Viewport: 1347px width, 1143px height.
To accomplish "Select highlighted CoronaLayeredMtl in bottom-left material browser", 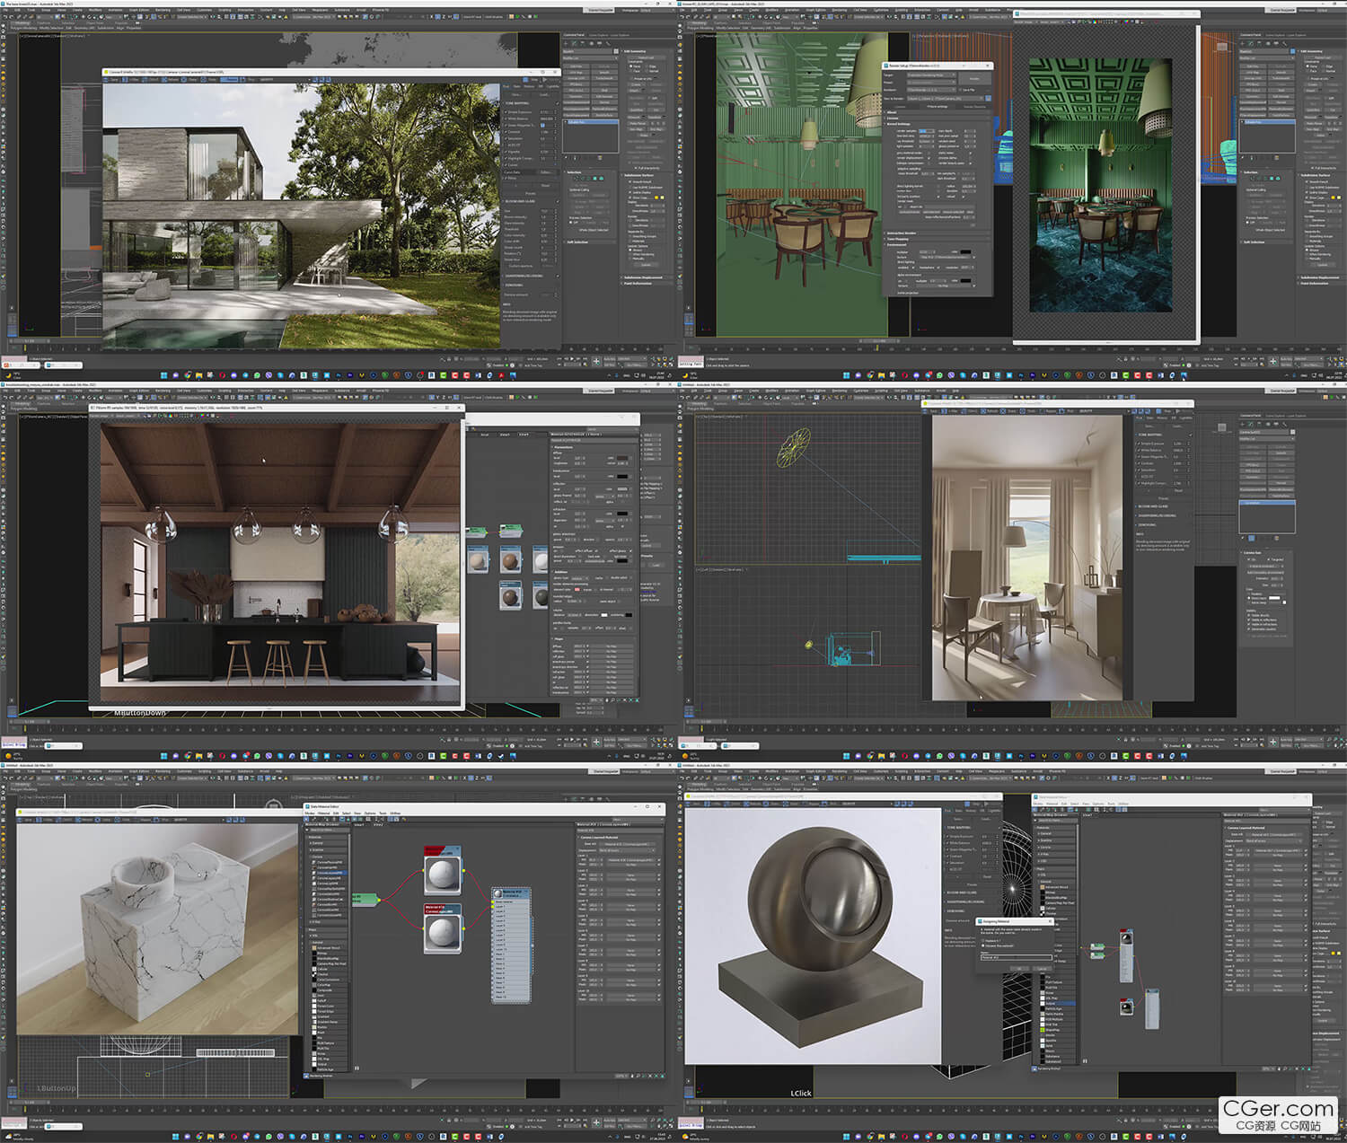I will (329, 873).
